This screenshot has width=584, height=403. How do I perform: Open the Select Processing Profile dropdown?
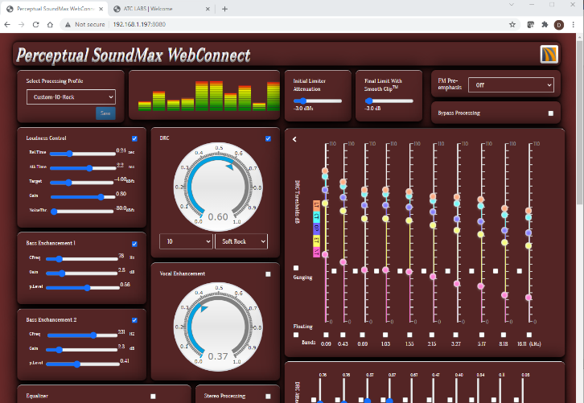coord(71,97)
